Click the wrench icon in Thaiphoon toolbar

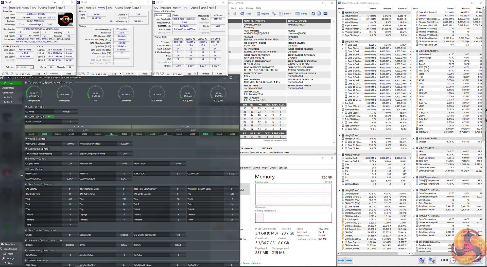click(x=274, y=14)
